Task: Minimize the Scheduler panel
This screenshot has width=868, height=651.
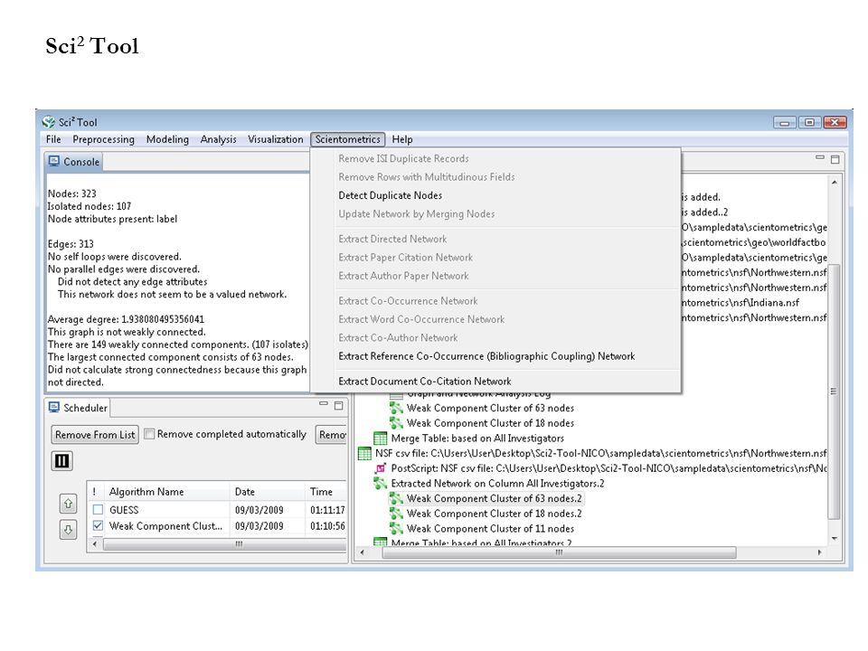Action: (324, 404)
